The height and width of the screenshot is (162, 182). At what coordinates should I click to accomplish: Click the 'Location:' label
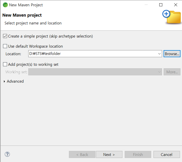click(13, 54)
